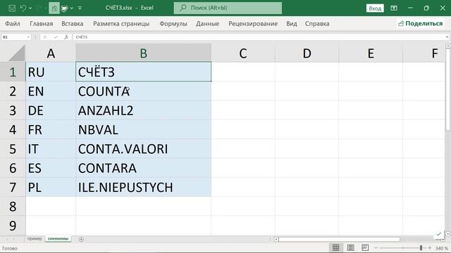This screenshot has width=451, height=253.
Task: Click the Insert Function fx icon
Action: 66,37
